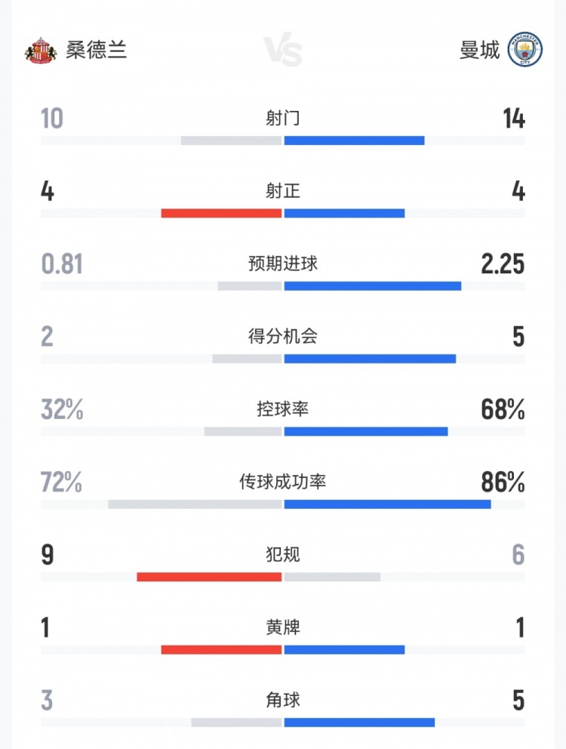The width and height of the screenshot is (566, 749).
Task: Click the VS emblem in header
Action: 283,51
